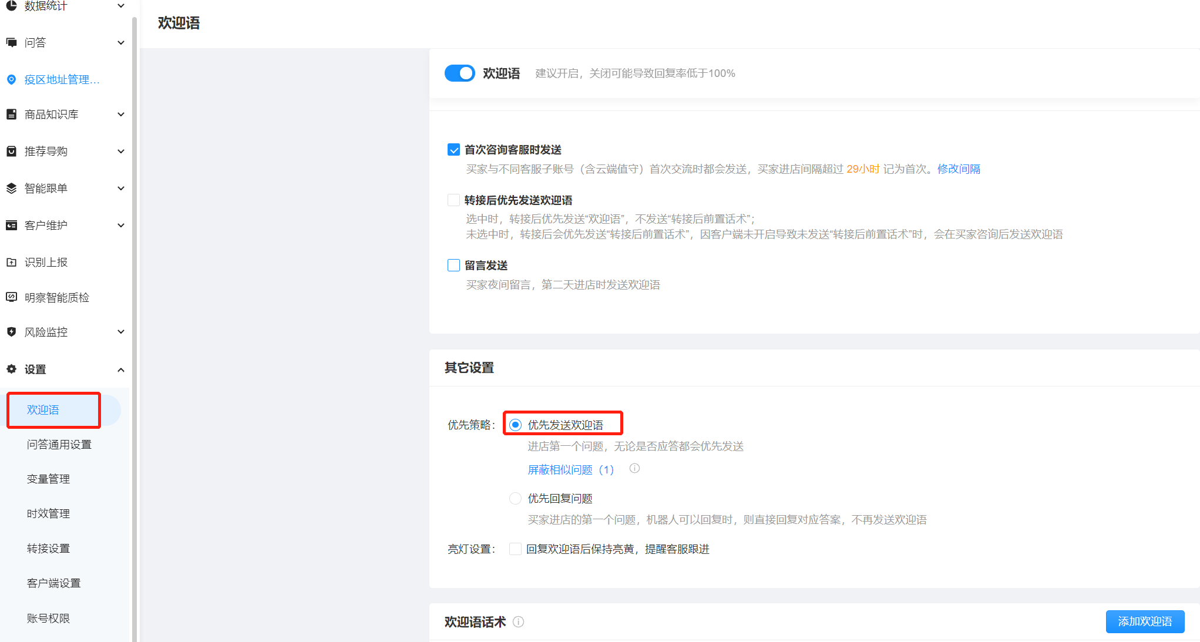Open 变量管理 submenu item
Viewport: 1200px width, 642px height.
(x=48, y=479)
